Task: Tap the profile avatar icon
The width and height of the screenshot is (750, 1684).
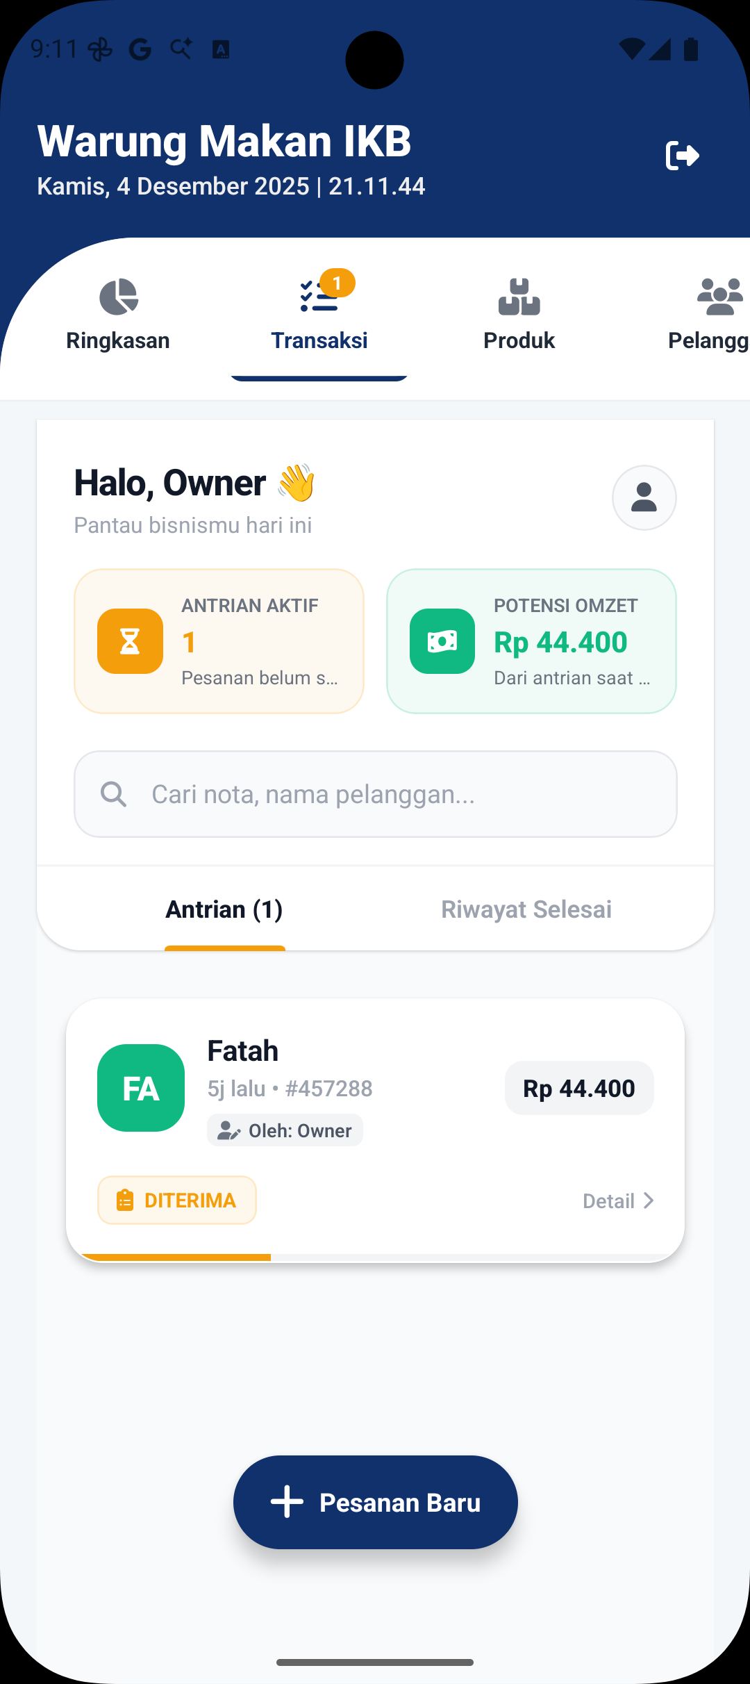Action: click(x=644, y=497)
